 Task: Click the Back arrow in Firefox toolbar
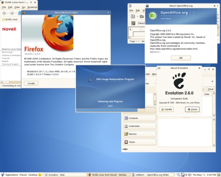(4, 13)
